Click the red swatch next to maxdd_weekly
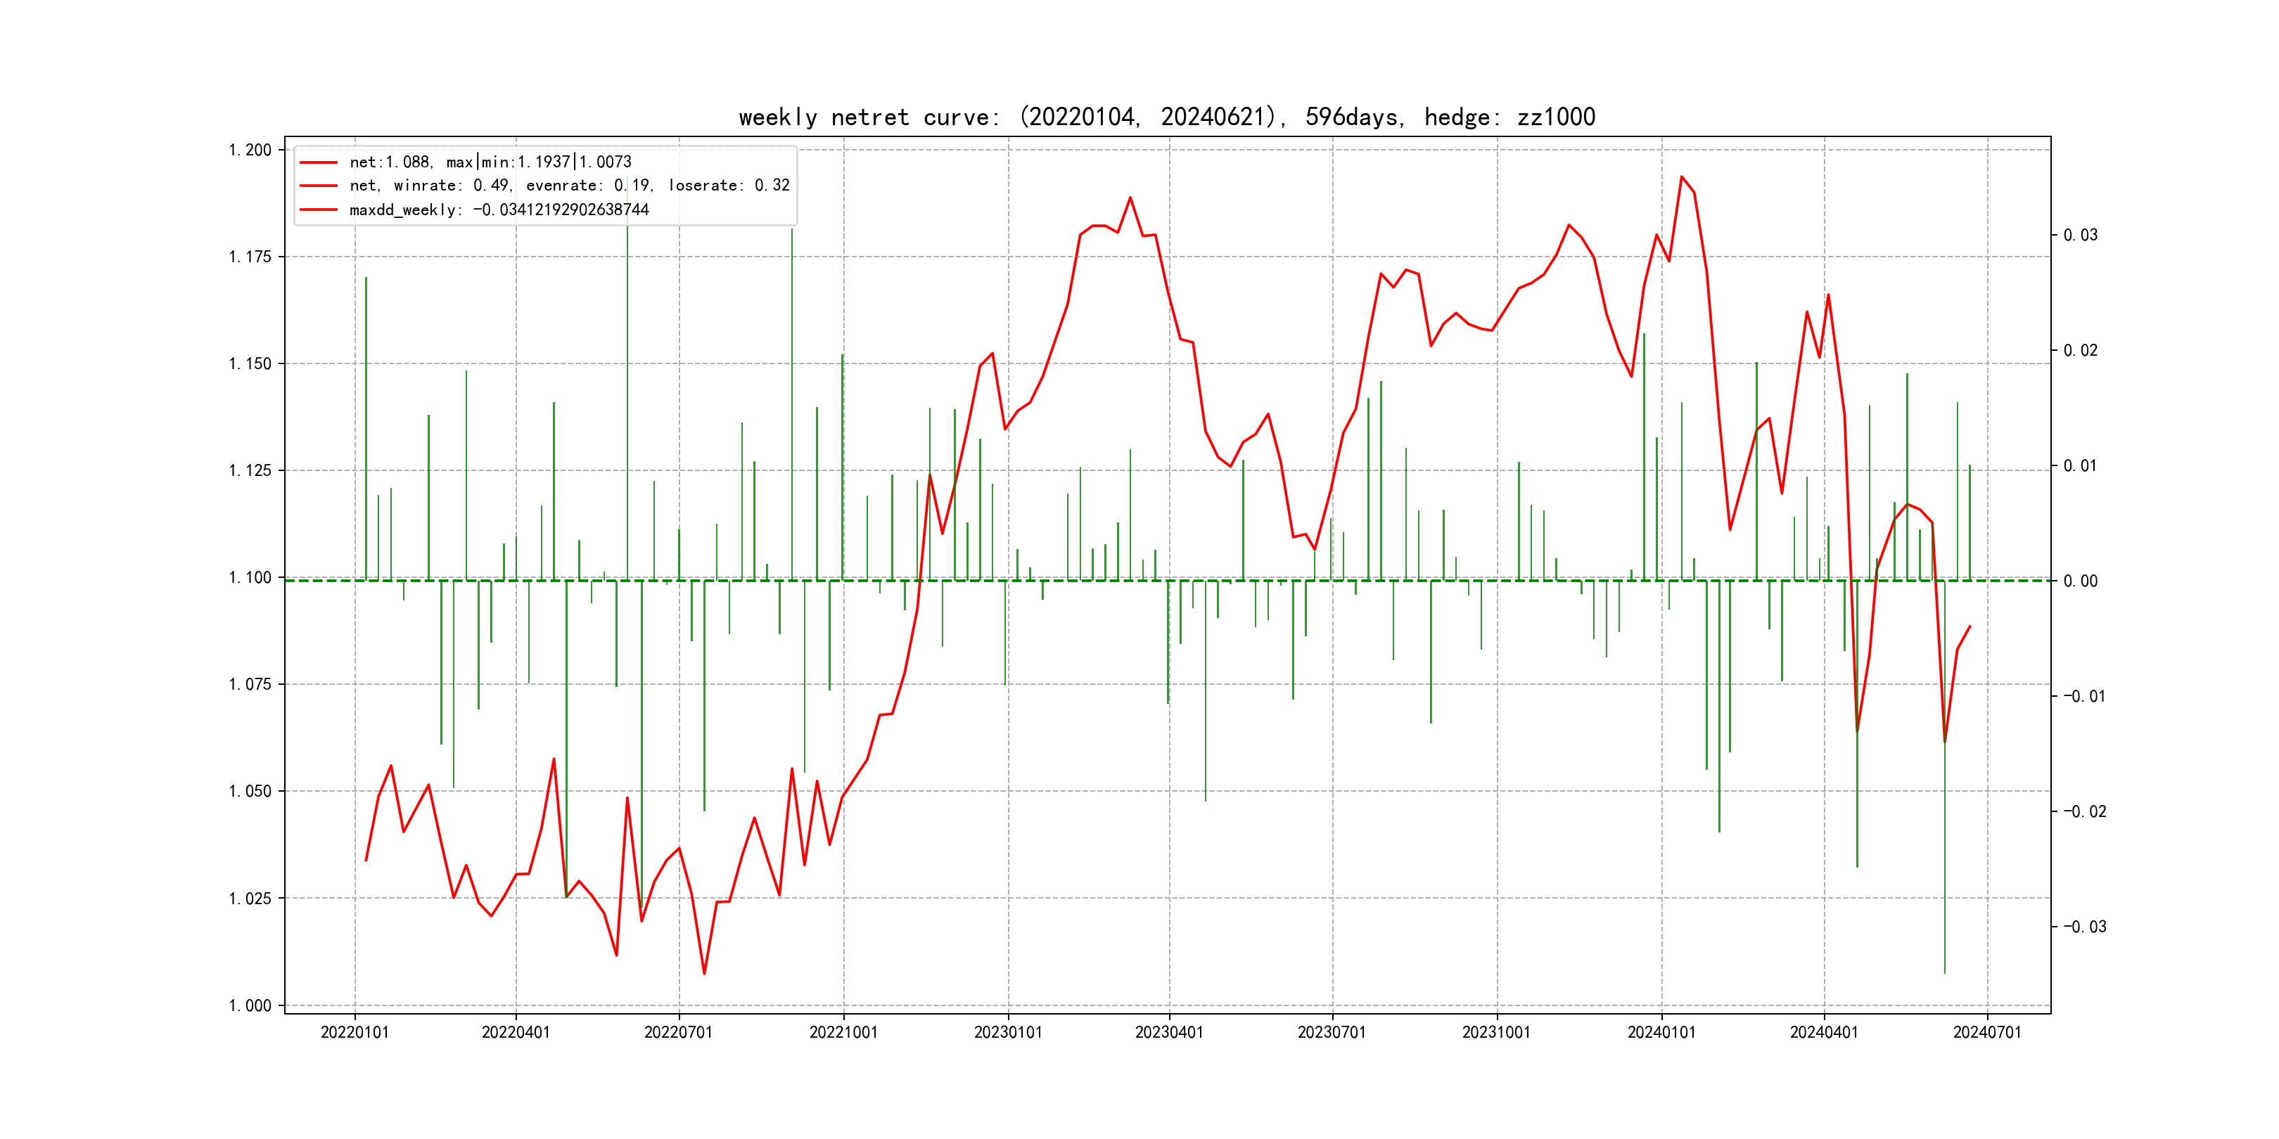2279x1139 pixels. point(319,210)
